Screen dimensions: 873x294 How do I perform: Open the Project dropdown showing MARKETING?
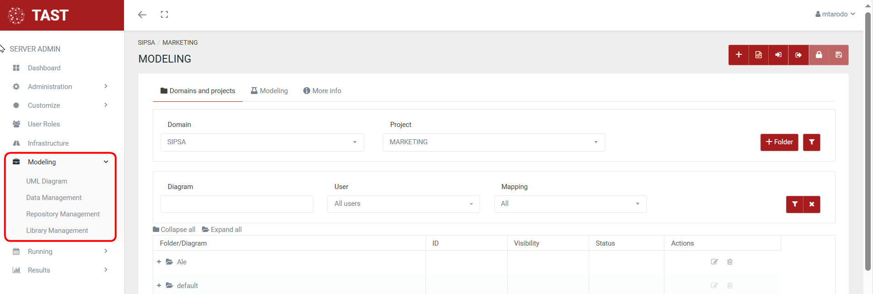[x=494, y=142]
